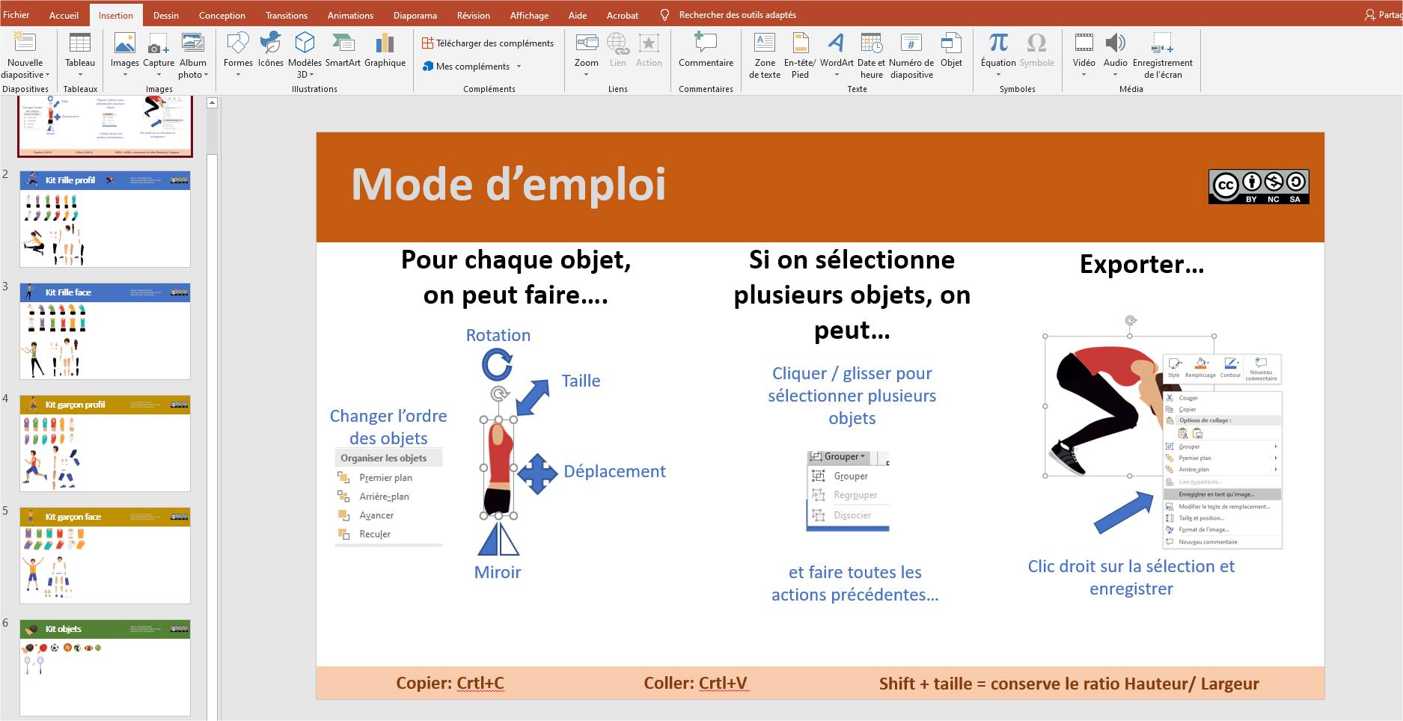
Task: Click the Zoom icon in Liens group
Action: pos(587,43)
